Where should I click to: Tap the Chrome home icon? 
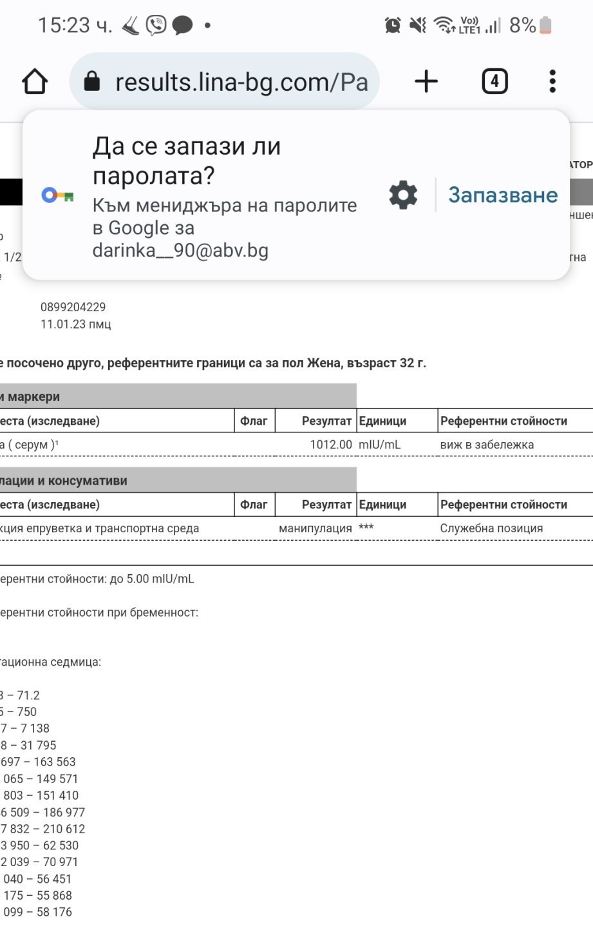pyautogui.click(x=35, y=82)
